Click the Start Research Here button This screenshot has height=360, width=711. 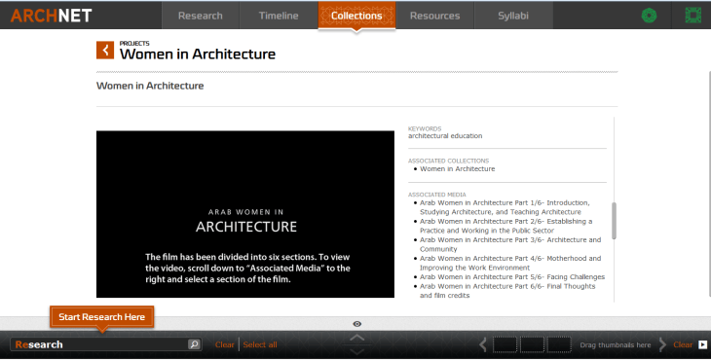[x=102, y=317]
